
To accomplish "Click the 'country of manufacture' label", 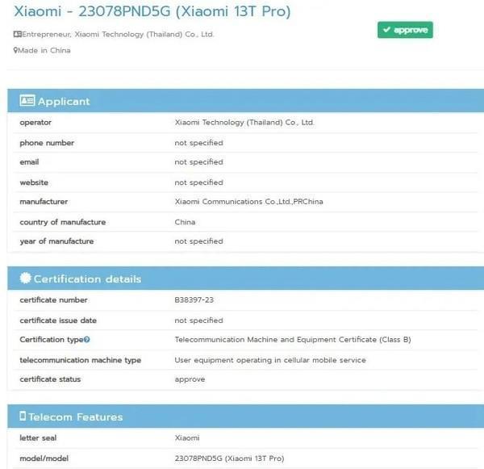I will [x=63, y=222].
